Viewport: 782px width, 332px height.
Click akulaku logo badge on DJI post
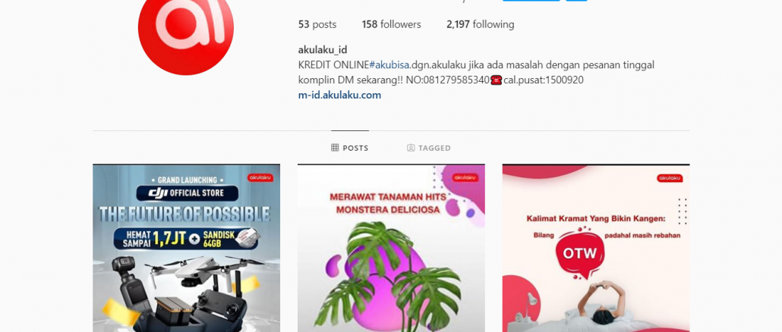click(260, 177)
